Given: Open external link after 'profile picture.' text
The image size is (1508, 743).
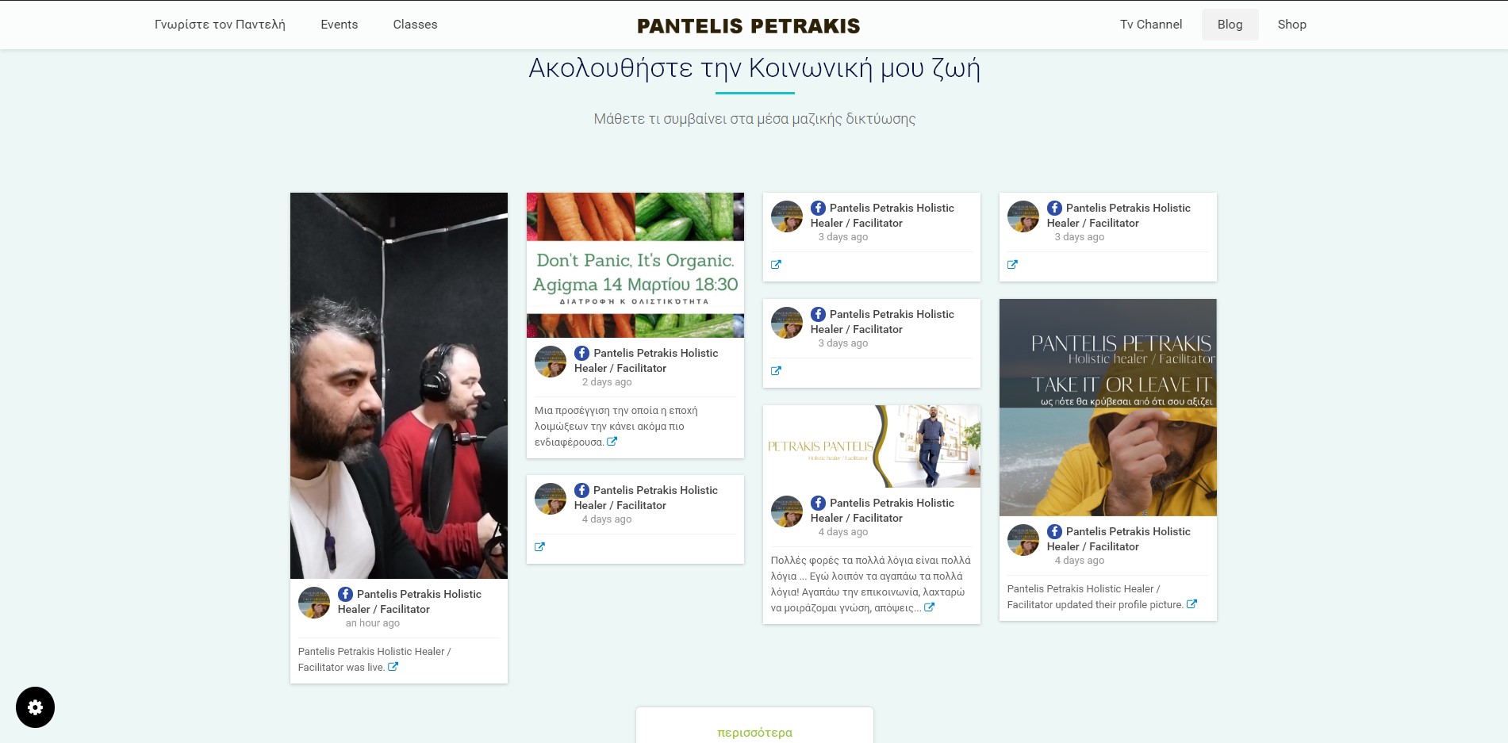Looking at the screenshot, I should tap(1191, 604).
